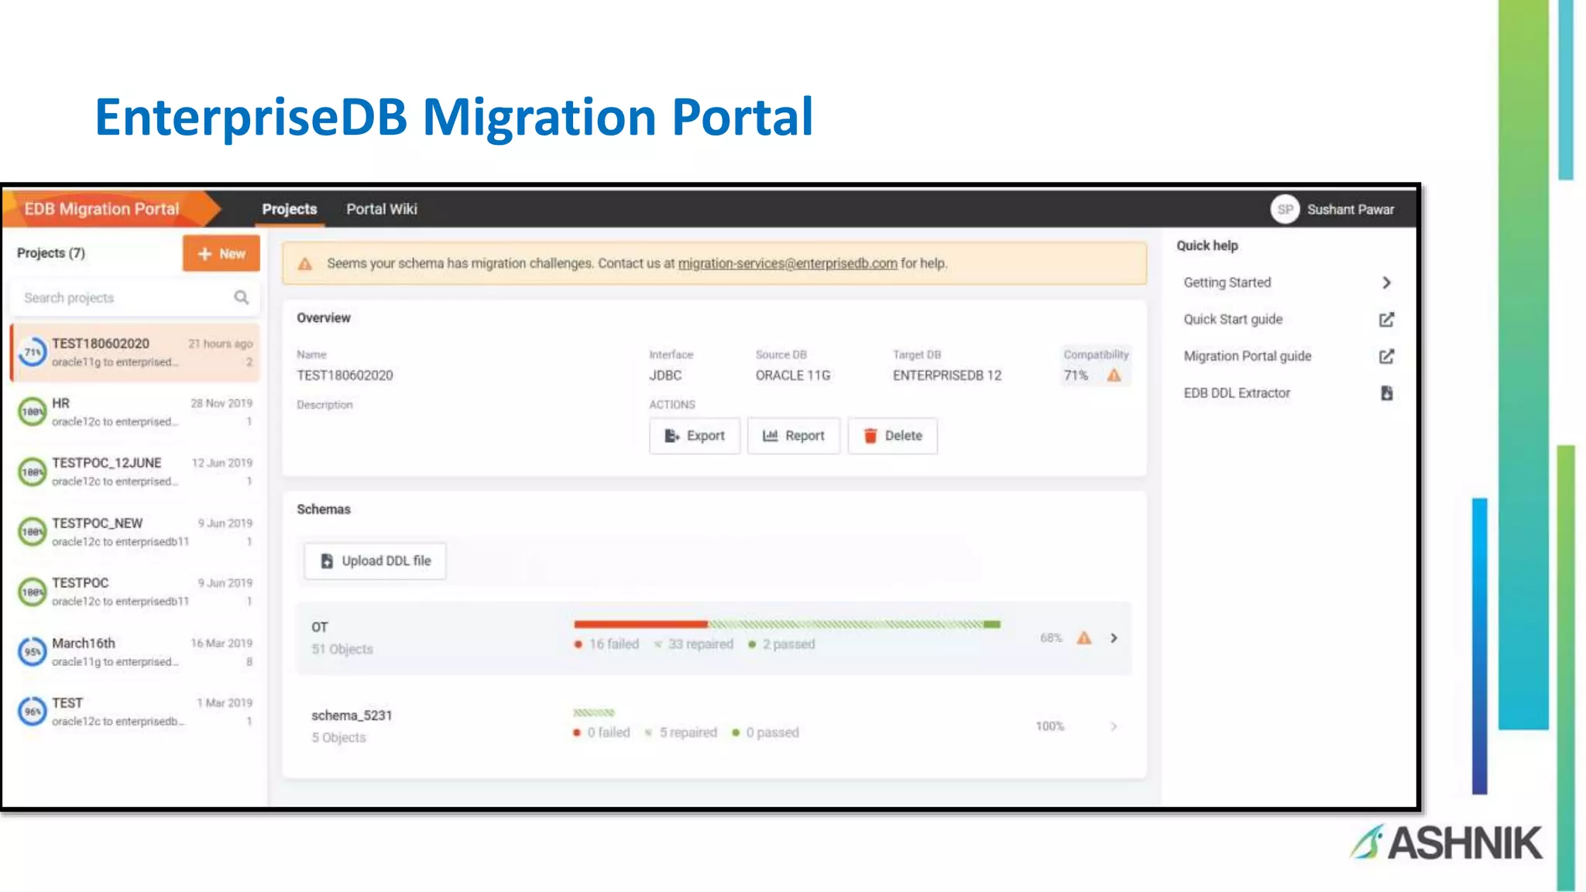Open the Portal Wiki tab
Viewport: 1586px width, 892px height.
(381, 209)
